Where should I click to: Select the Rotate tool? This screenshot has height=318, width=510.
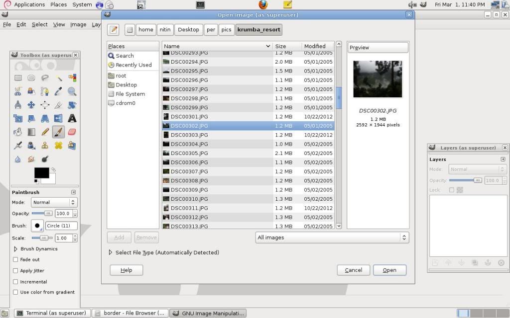(x=72, y=105)
